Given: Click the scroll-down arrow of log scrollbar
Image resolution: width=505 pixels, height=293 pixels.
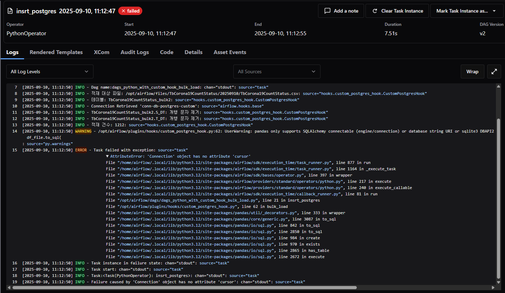Looking at the screenshot, I should coord(498,283).
